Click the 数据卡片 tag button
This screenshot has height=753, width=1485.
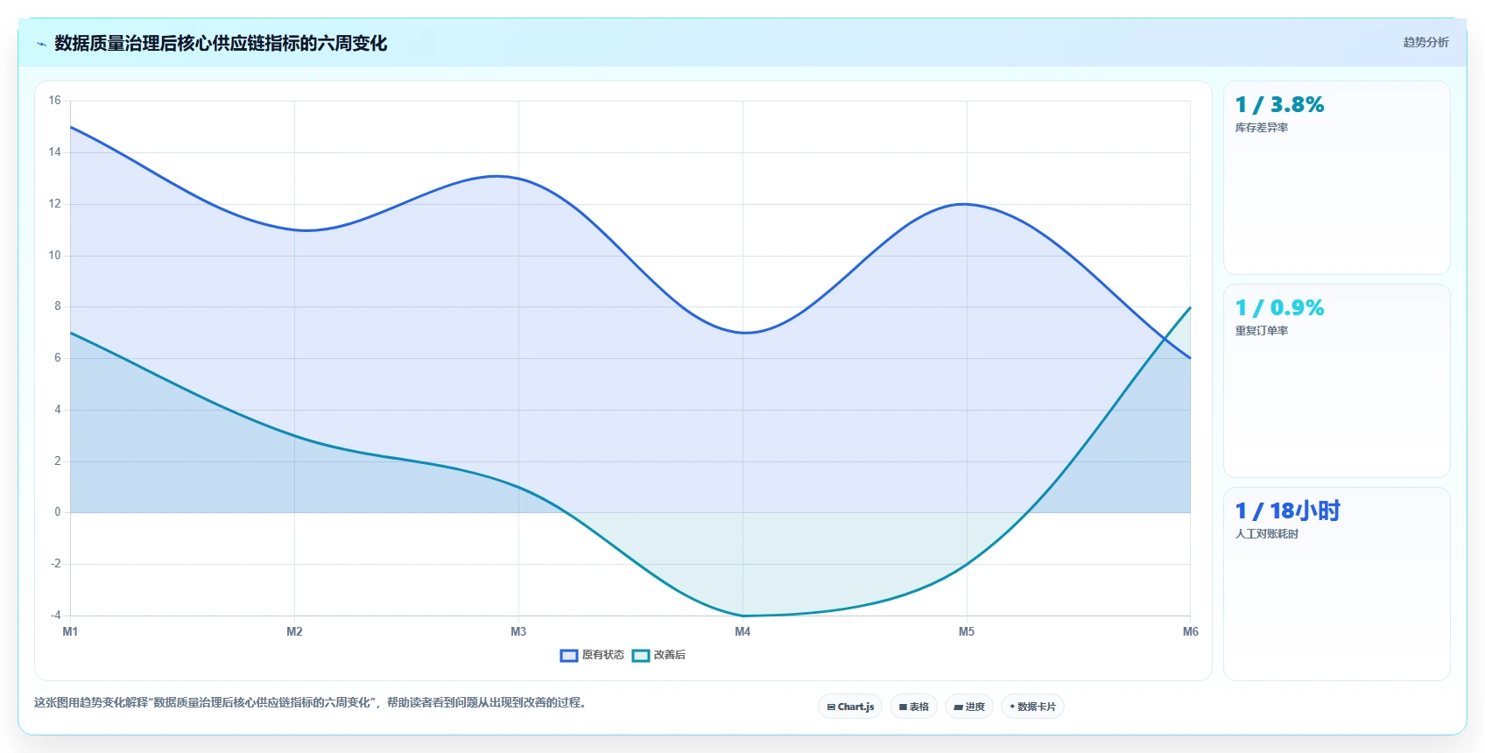coord(1032,707)
